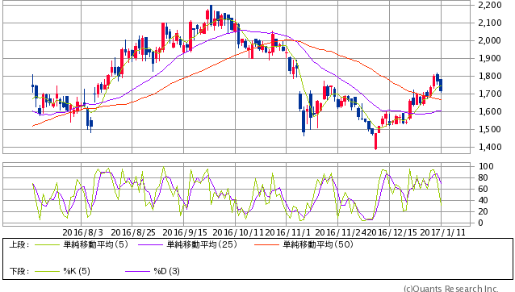Click the 2017/1/11 date label

click(x=443, y=232)
